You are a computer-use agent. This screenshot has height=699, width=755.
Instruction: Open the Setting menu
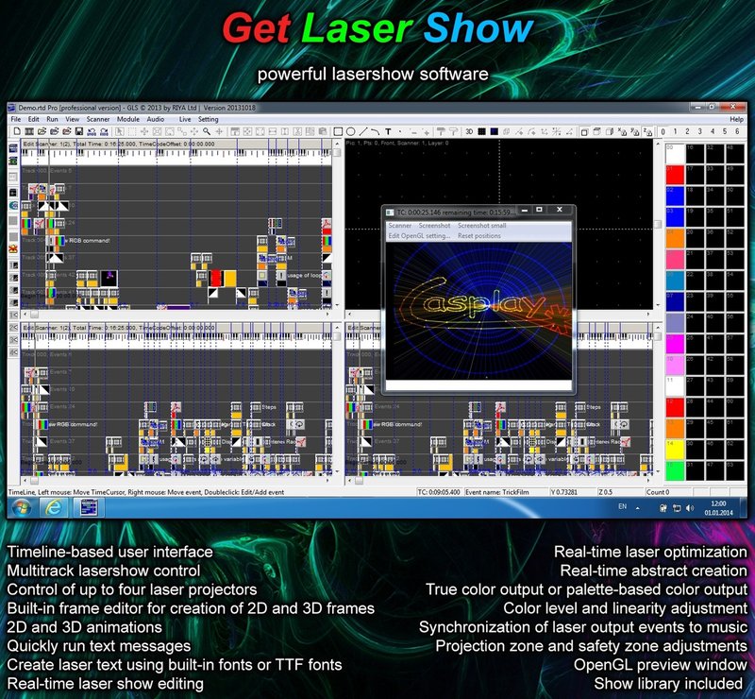click(208, 119)
